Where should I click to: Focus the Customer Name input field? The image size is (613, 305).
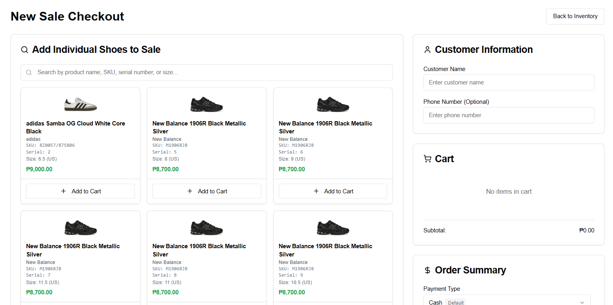coord(509,82)
